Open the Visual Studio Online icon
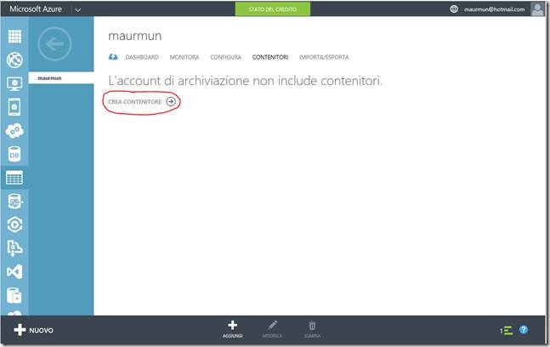This screenshot has width=550, height=347. [14, 271]
